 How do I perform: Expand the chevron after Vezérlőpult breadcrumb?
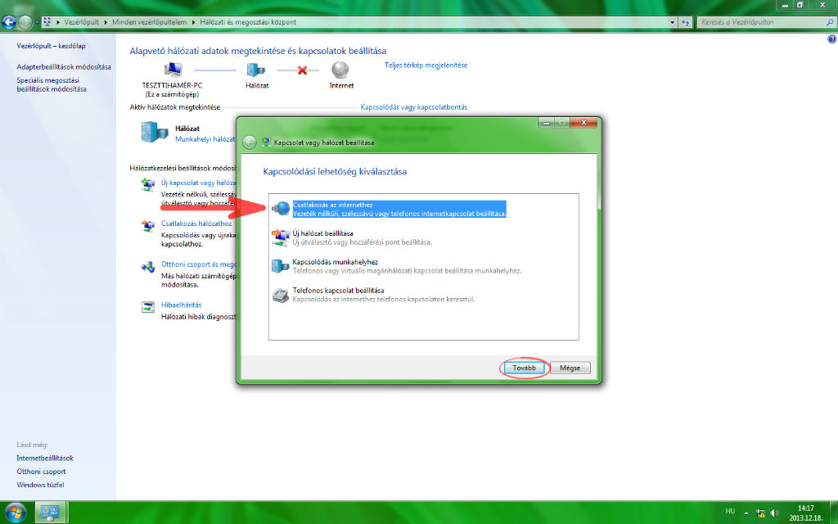(106, 22)
